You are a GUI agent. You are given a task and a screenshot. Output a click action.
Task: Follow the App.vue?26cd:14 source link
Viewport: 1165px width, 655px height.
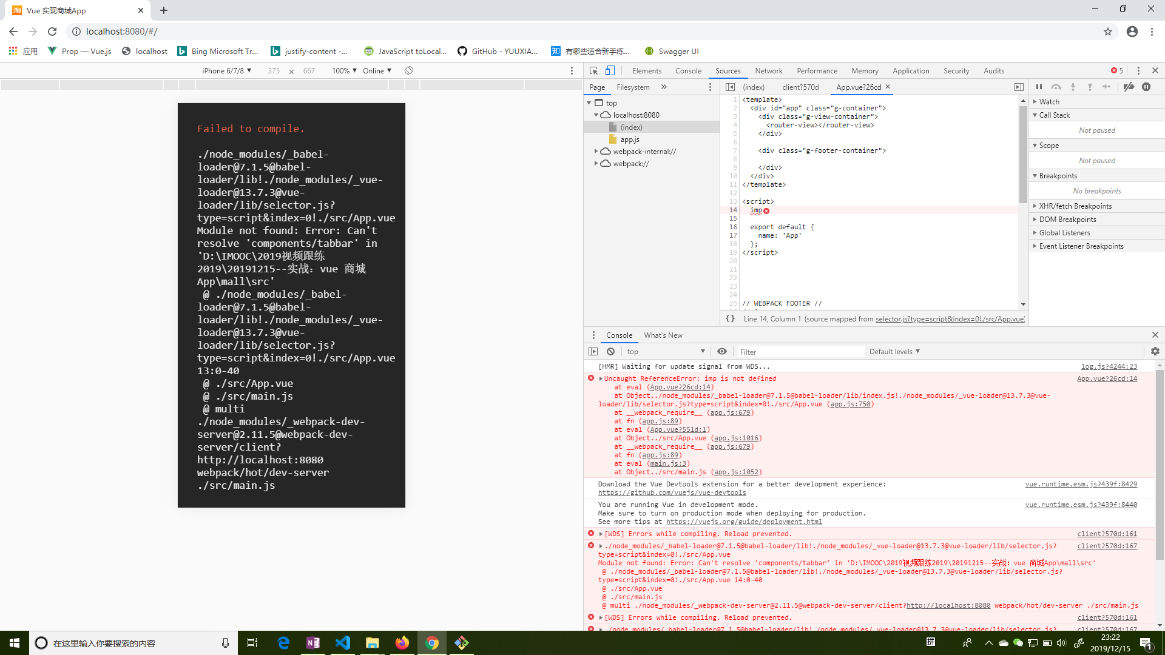(x=1107, y=378)
